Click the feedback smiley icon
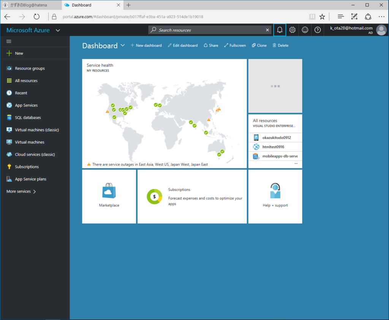Image resolution: width=389 pixels, height=320 pixels. (305, 30)
